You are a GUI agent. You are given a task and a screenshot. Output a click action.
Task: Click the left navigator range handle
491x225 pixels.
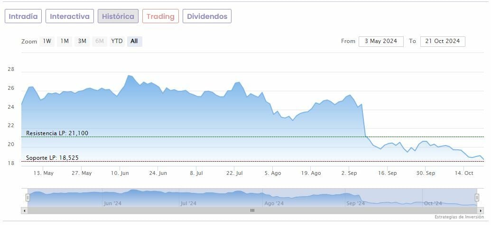(x=28, y=198)
